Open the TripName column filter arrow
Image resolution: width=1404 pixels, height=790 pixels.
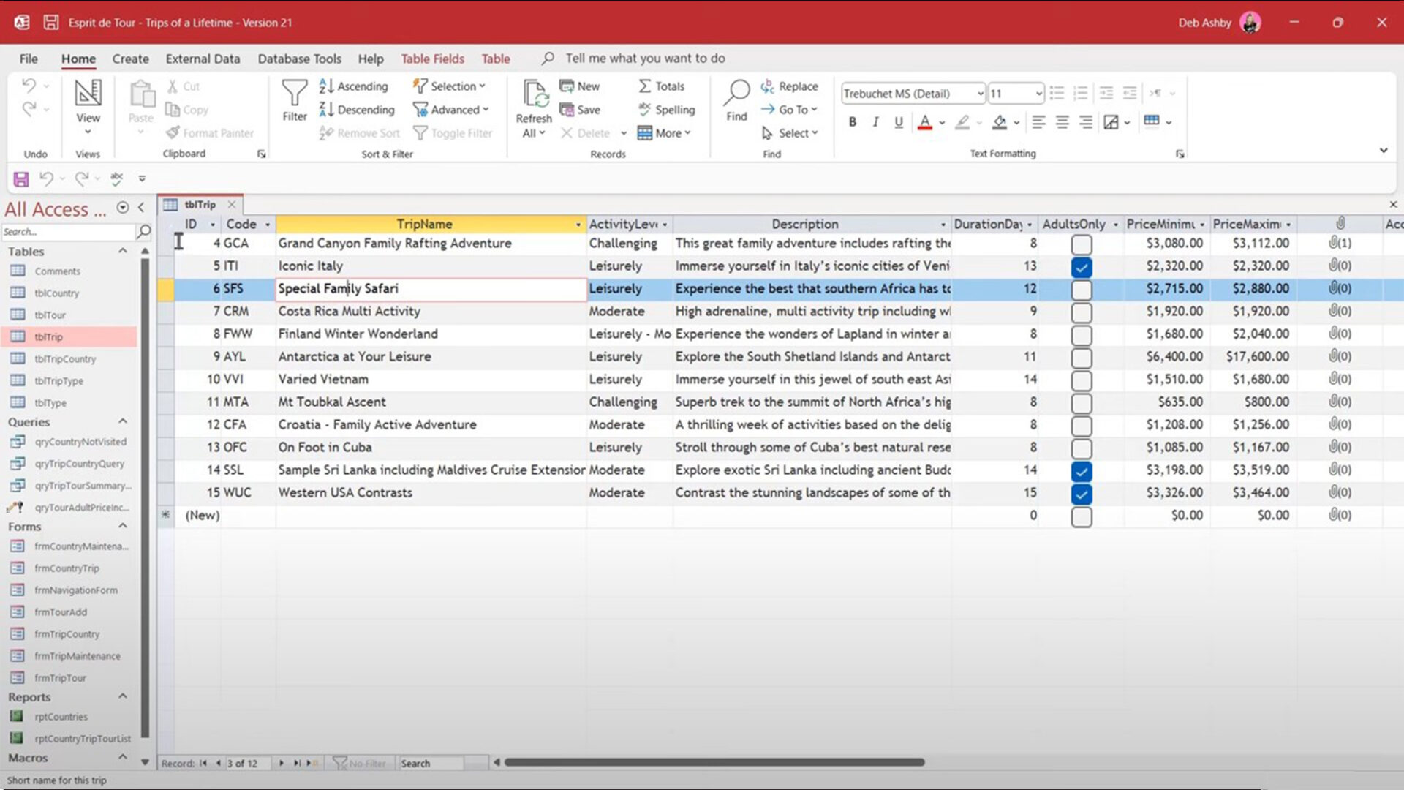tap(578, 224)
